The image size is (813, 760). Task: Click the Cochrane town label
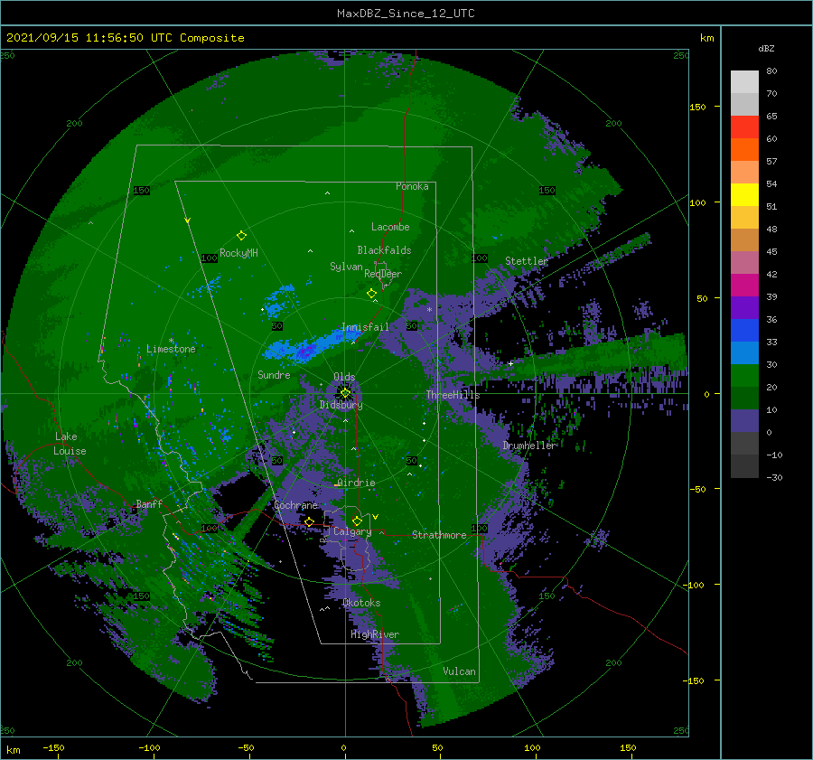[295, 505]
